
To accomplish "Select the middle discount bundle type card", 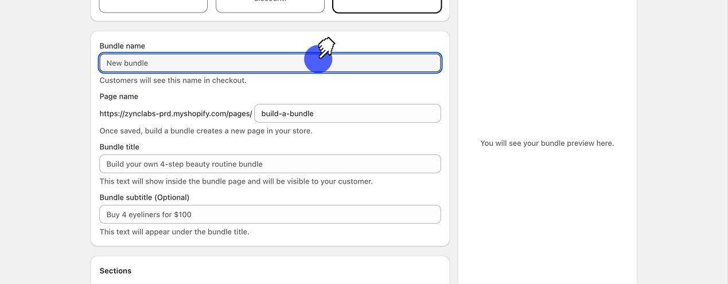I will [270, 6].
